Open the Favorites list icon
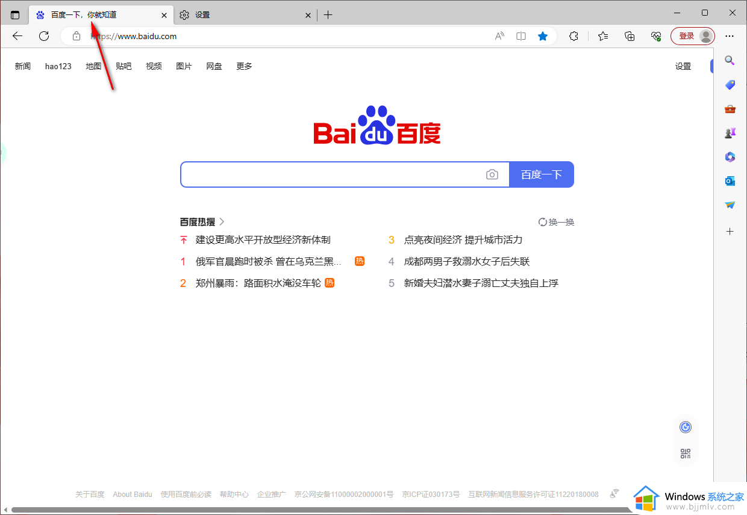This screenshot has height=515, width=747. (603, 36)
